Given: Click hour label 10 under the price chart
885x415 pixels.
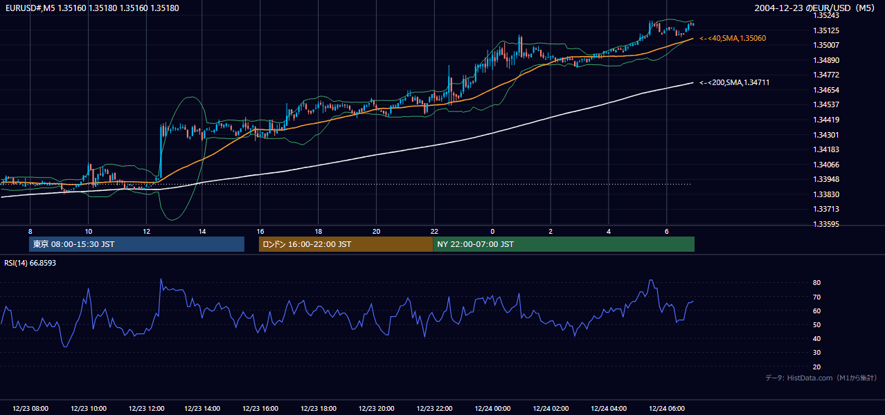Looking at the screenshot, I should [x=88, y=231].
